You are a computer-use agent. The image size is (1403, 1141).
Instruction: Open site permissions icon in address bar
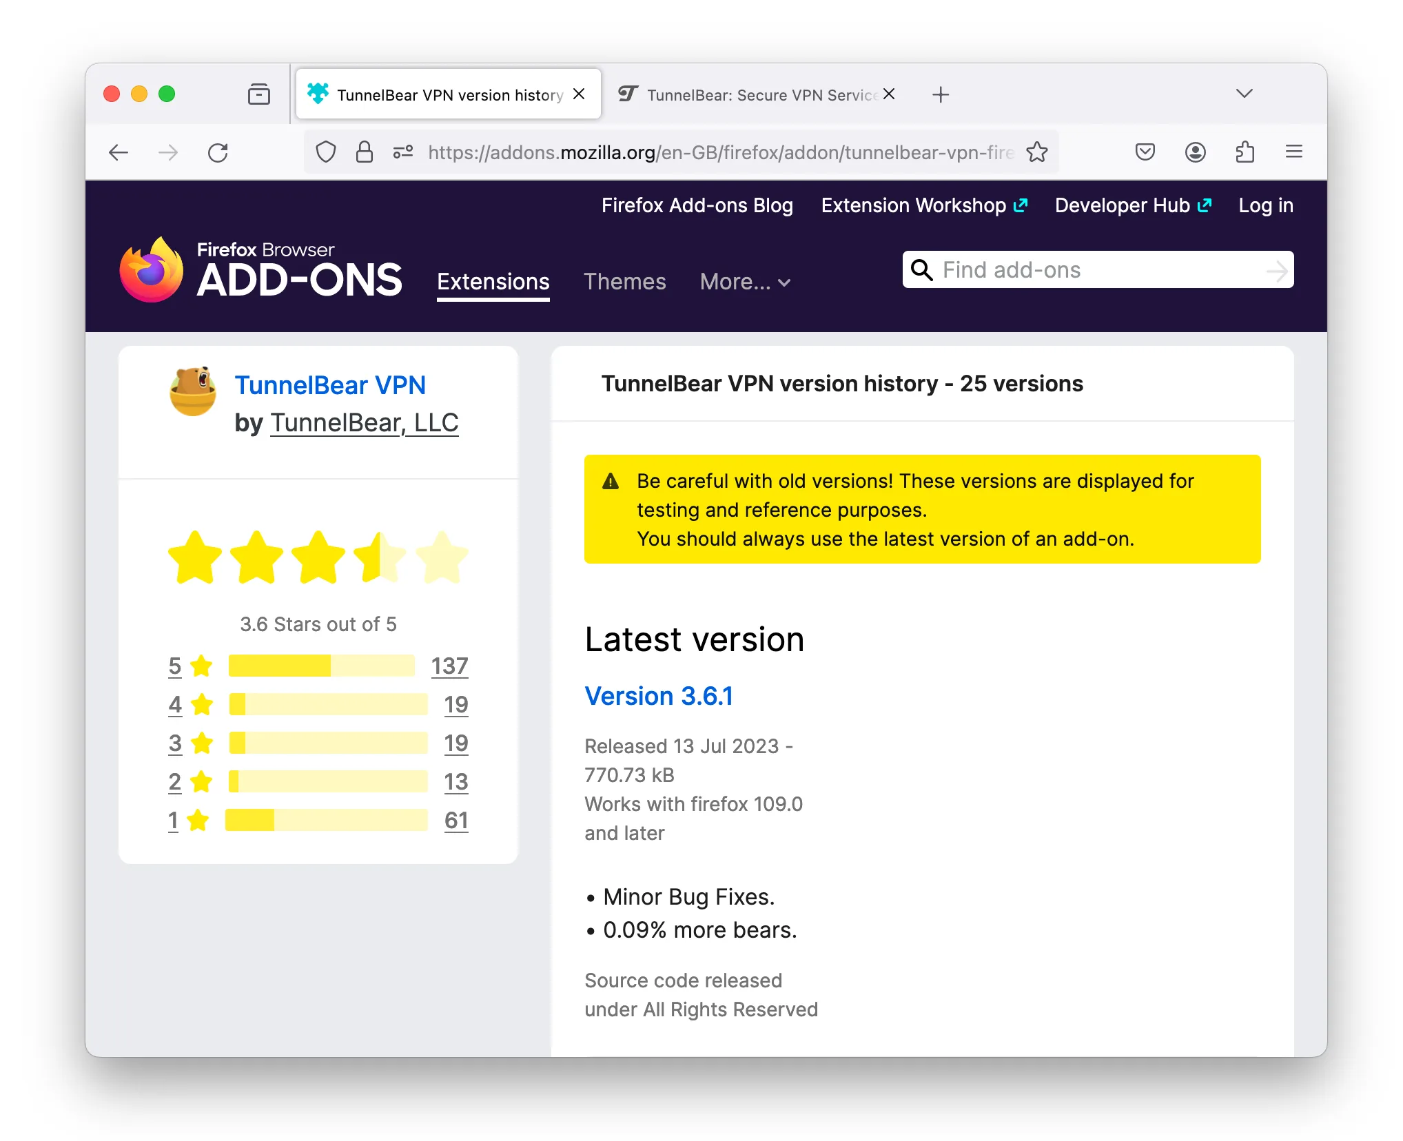403,152
